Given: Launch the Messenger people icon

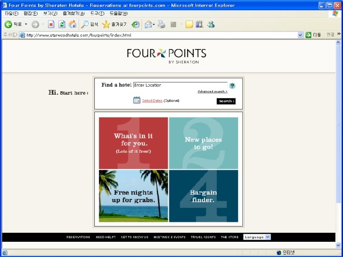Looking at the screenshot, I should coord(211,24).
